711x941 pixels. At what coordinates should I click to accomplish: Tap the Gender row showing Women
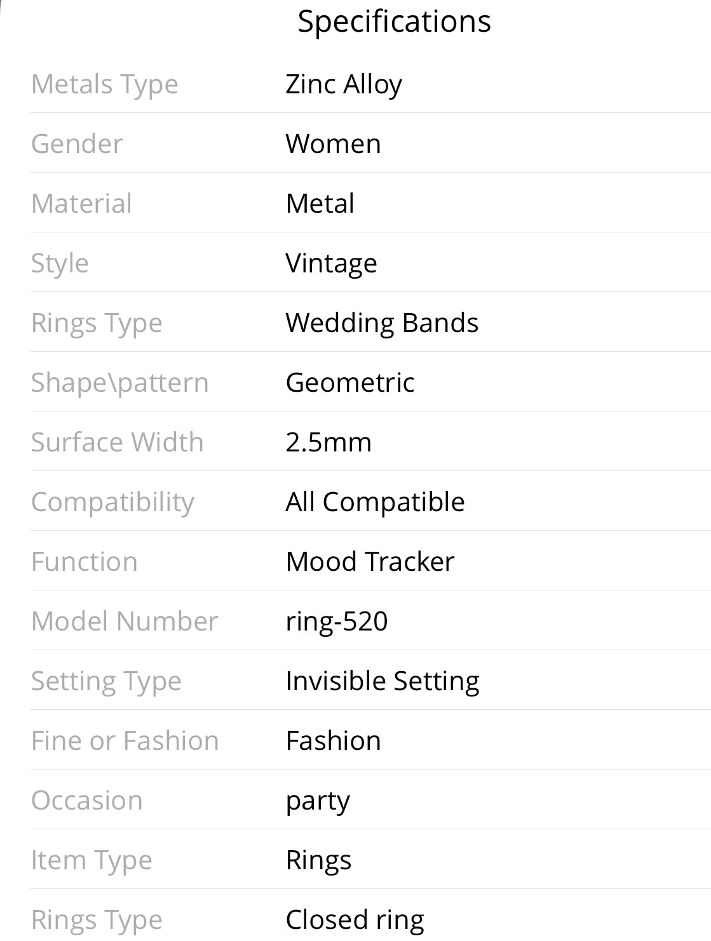[x=370, y=143]
